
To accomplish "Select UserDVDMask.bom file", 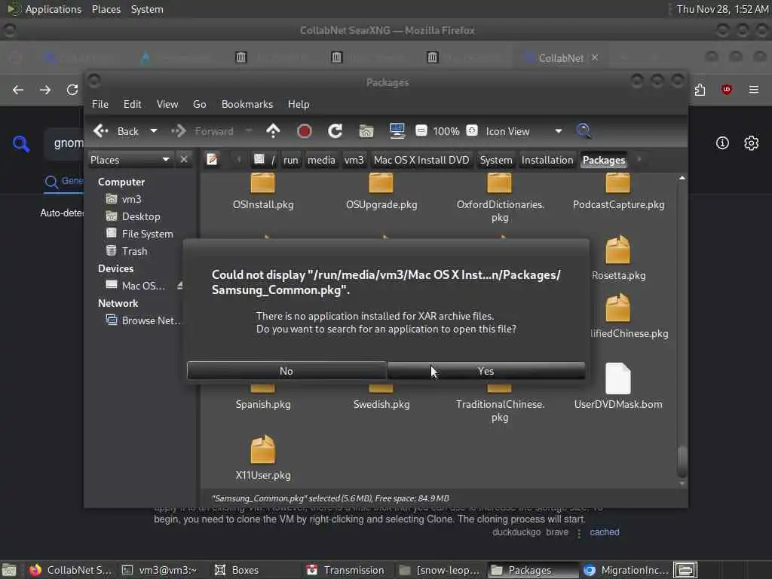I will coord(618,387).
